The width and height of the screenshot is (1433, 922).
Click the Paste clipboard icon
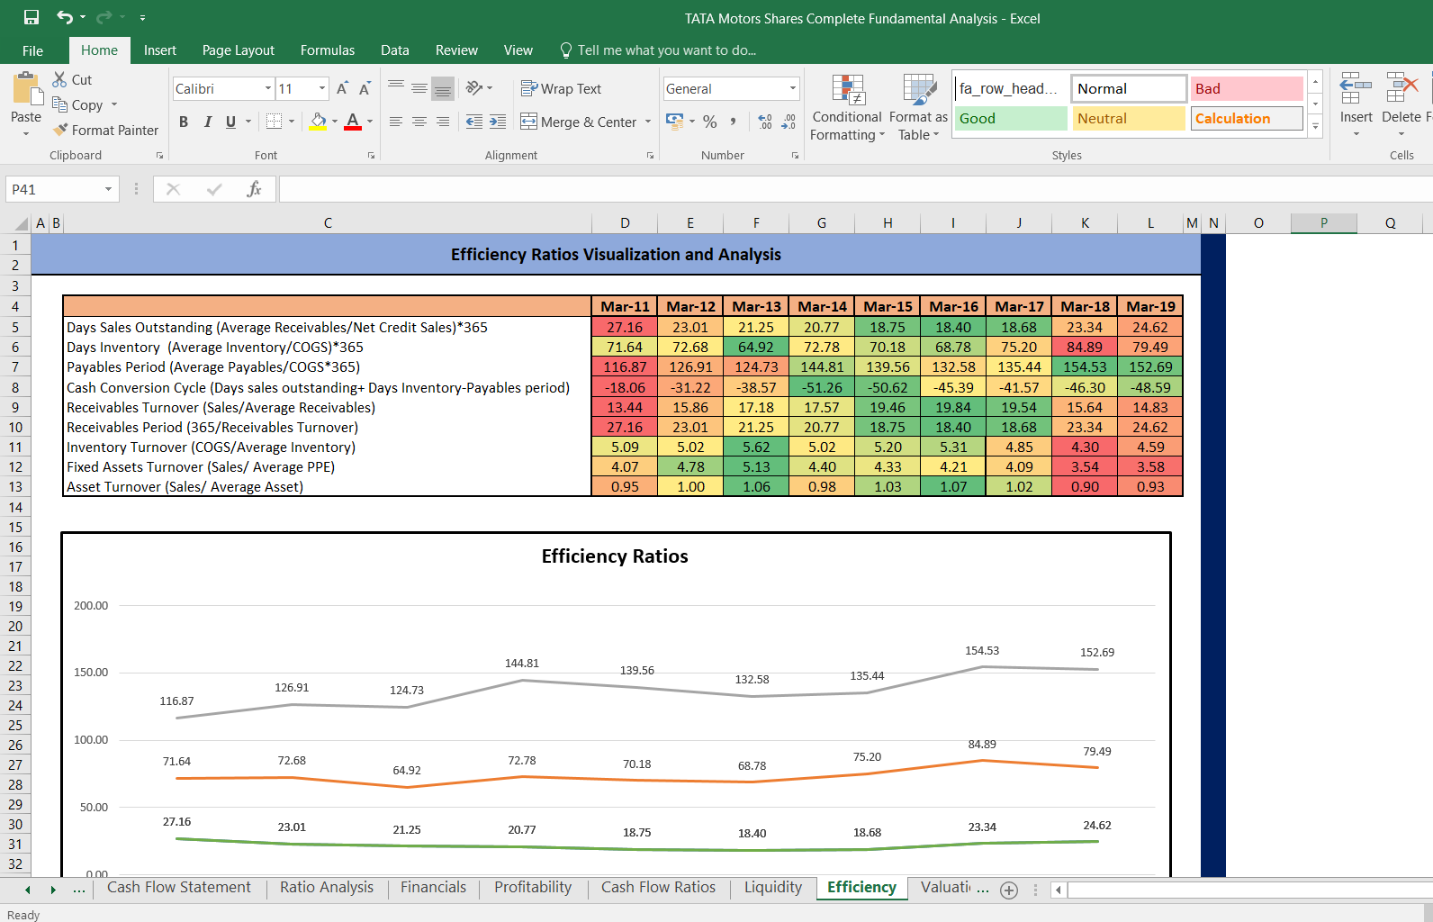26,90
